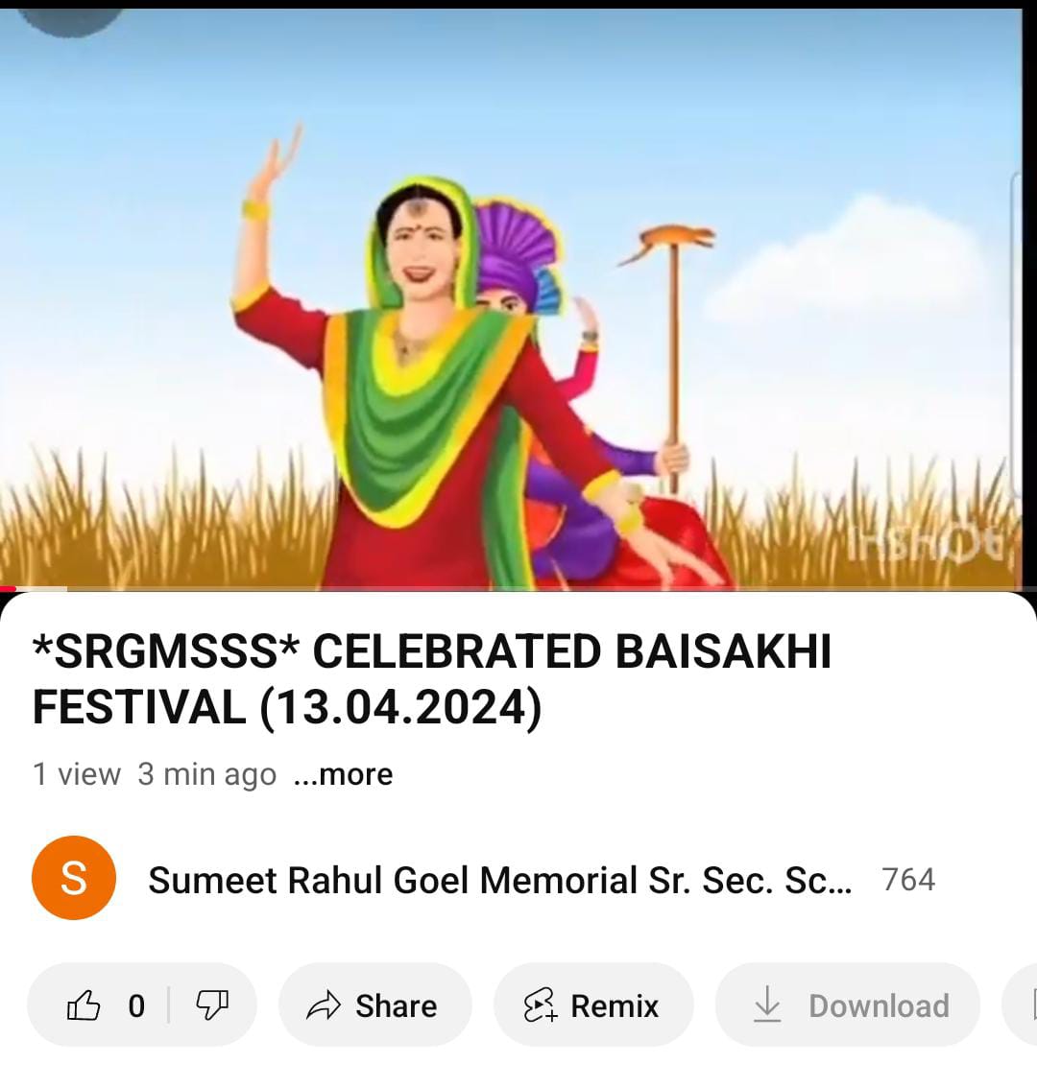Tap the thumbs-up like icon

[x=84, y=1005]
